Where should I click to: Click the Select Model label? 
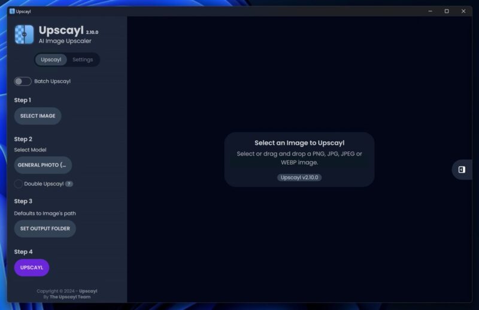tap(31, 150)
